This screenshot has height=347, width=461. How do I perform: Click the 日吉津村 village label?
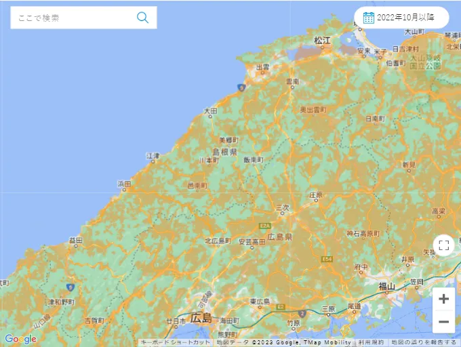[x=405, y=49]
